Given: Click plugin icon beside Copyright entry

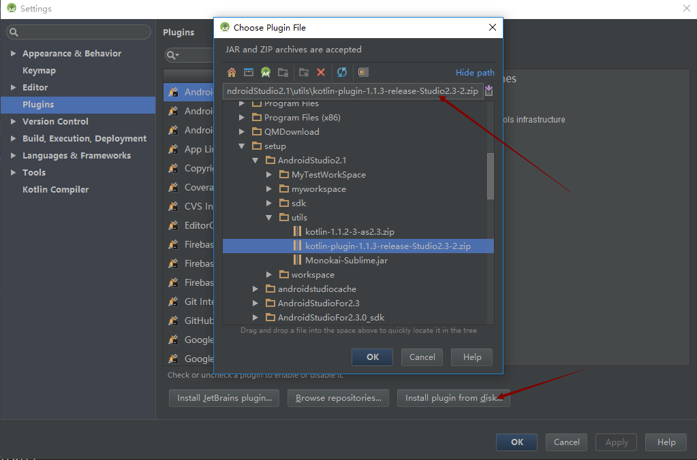Looking at the screenshot, I should coord(173,168).
